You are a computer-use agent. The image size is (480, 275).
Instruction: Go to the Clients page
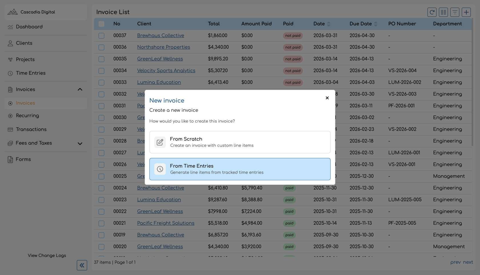(46, 43)
